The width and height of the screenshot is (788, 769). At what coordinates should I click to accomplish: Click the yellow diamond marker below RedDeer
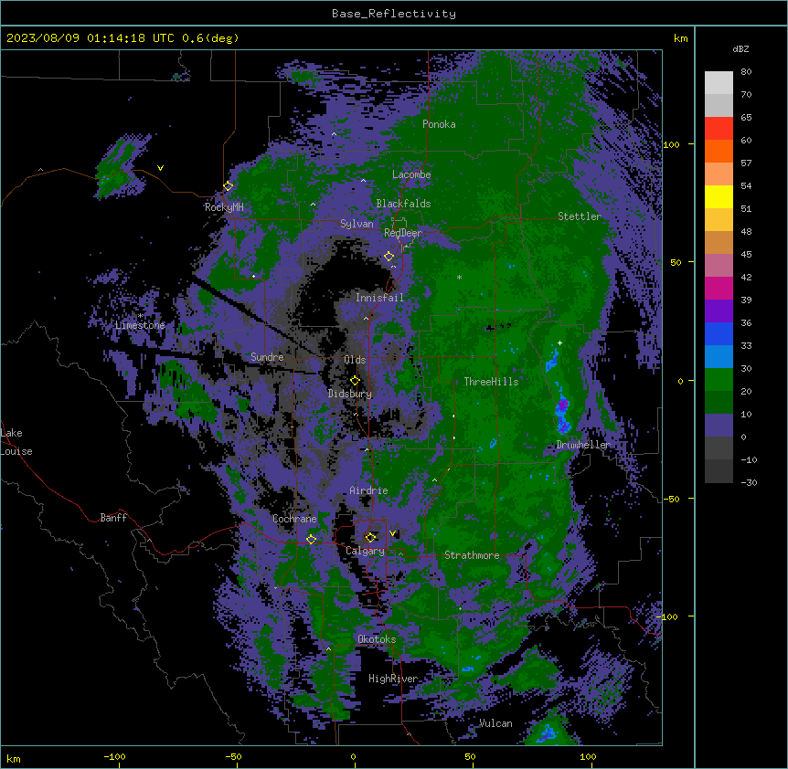389,256
